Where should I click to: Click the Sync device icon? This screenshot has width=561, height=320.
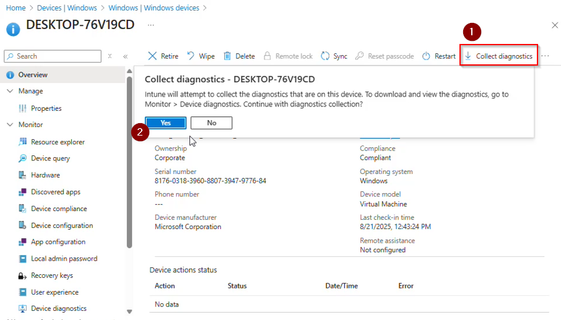(x=325, y=56)
